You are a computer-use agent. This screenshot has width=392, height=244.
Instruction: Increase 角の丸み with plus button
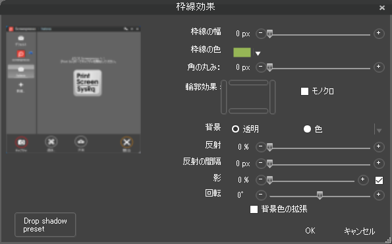(x=379, y=67)
